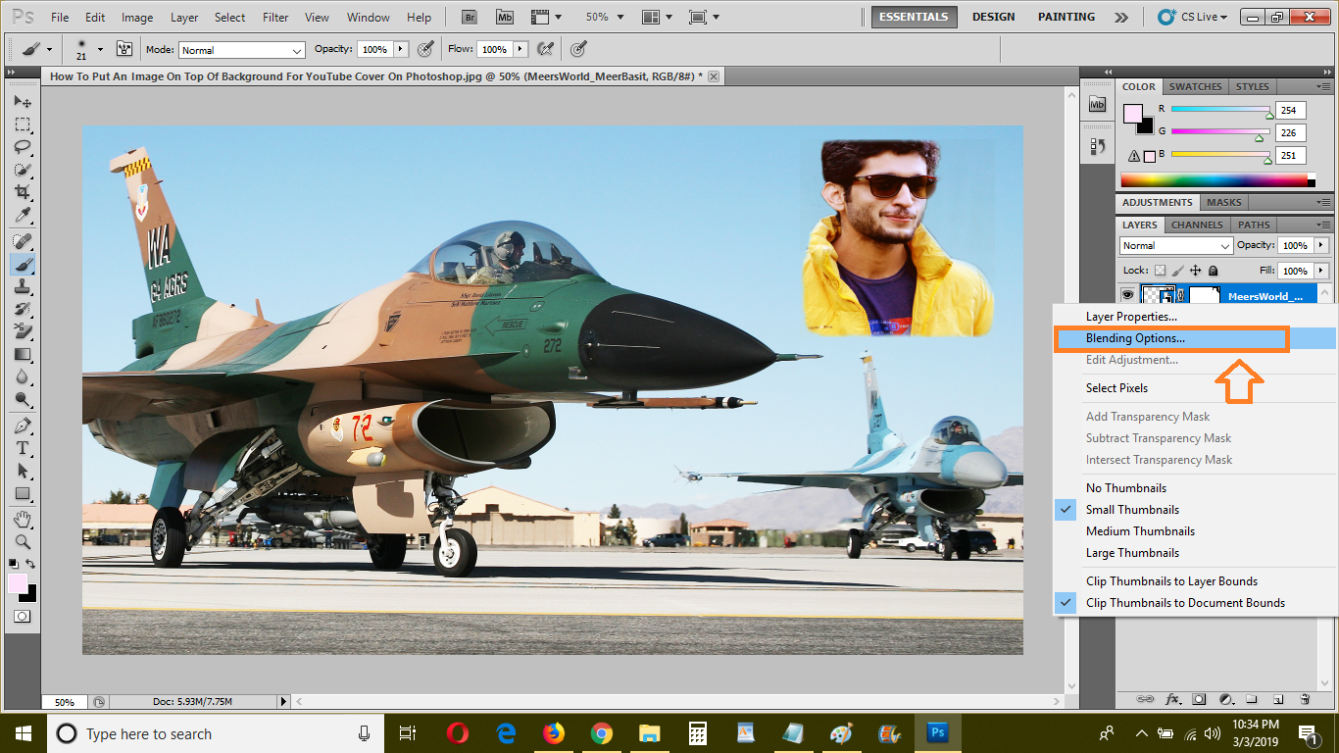Open the Layer menu
The width and height of the screenshot is (1339, 753).
[x=184, y=18]
